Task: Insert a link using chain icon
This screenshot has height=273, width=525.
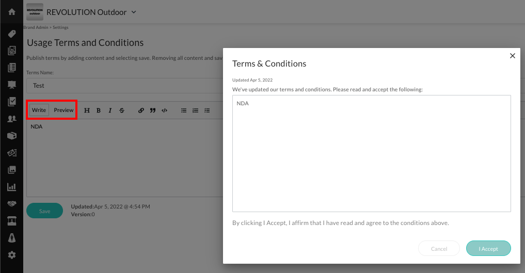Action: tap(141, 110)
